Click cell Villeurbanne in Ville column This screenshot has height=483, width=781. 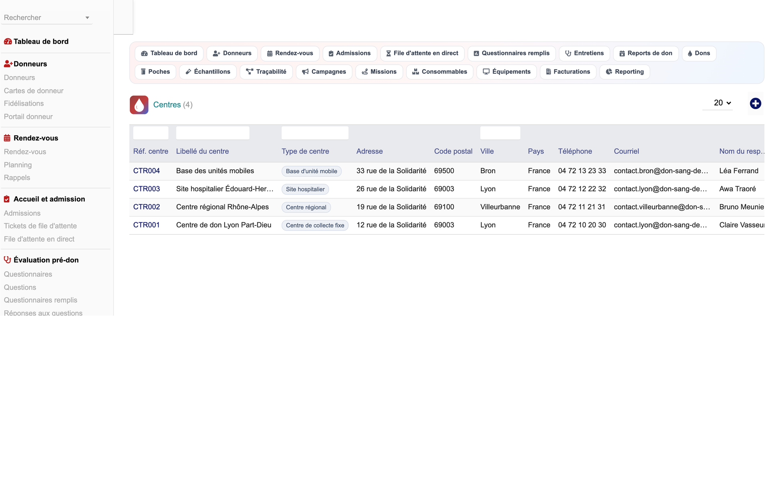500,207
